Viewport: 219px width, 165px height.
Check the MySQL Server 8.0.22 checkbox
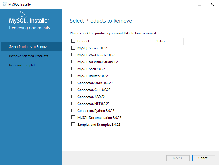(73, 48)
